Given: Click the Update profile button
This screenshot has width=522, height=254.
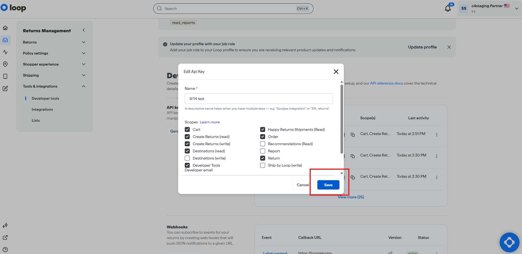Looking at the screenshot, I should tap(422, 47).
